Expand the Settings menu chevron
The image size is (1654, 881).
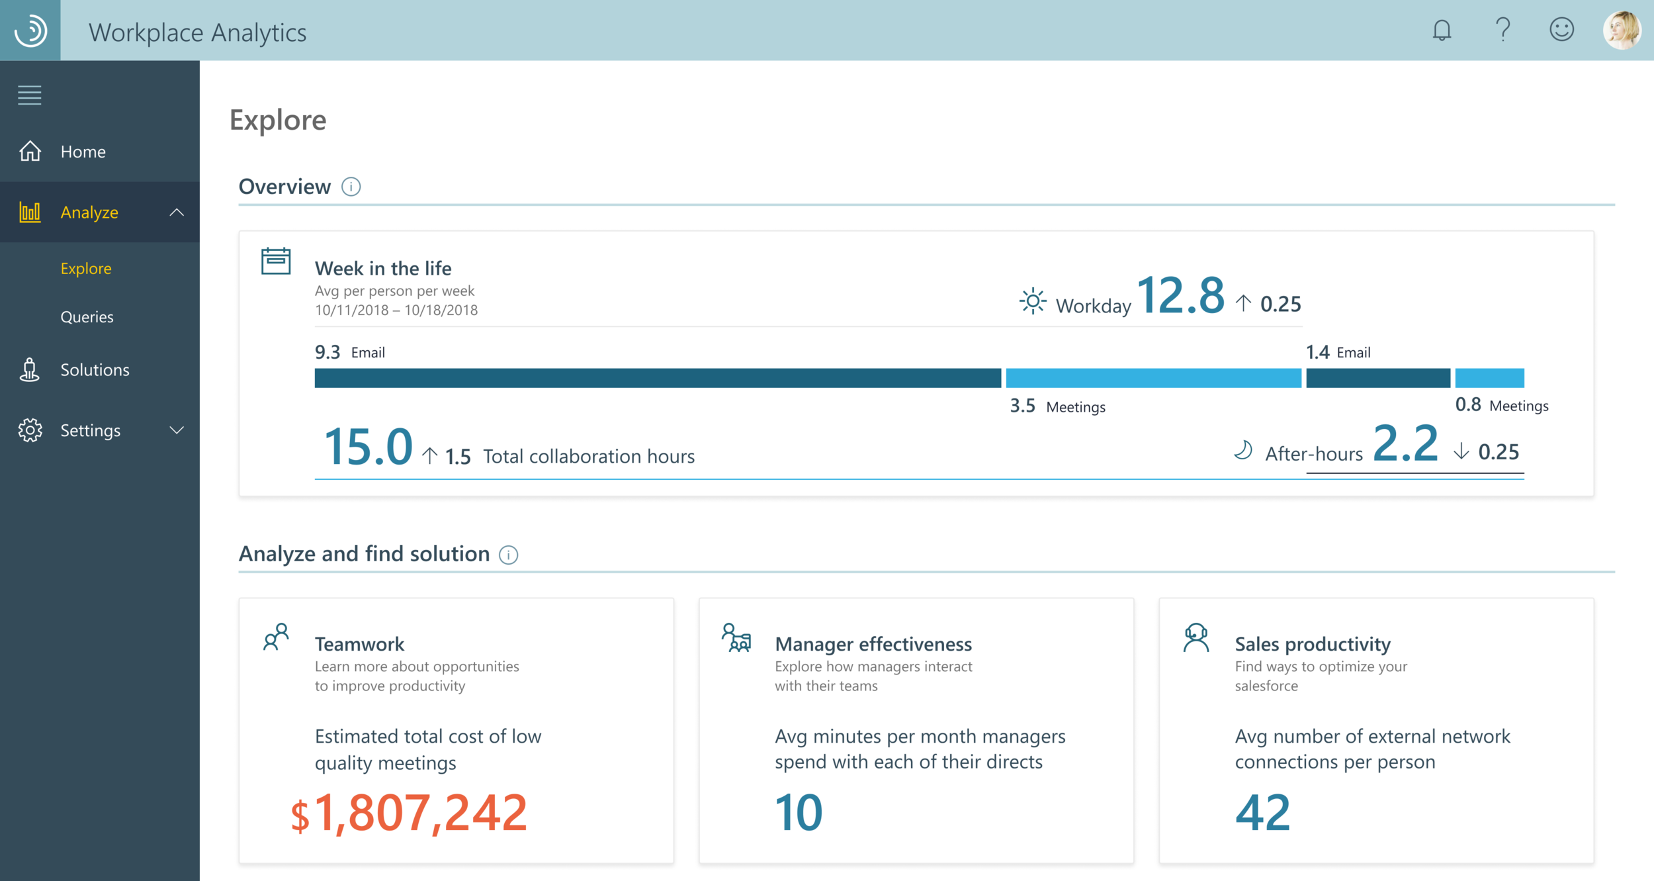(x=177, y=430)
